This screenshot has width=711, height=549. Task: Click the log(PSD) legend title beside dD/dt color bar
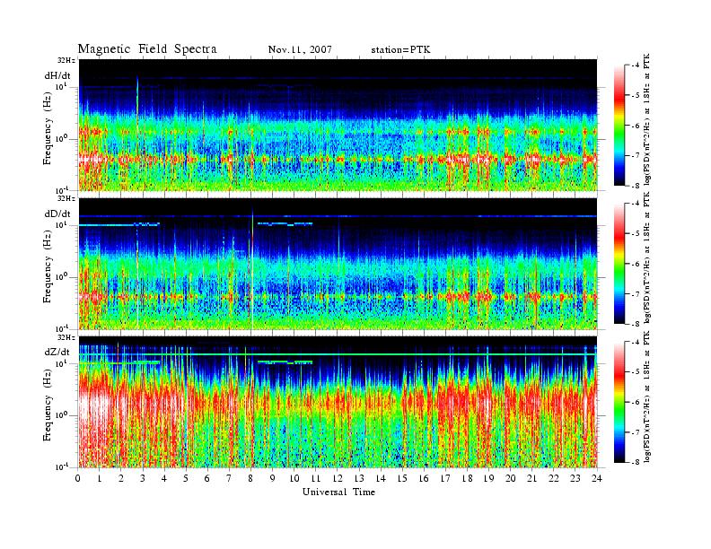[647, 257]
